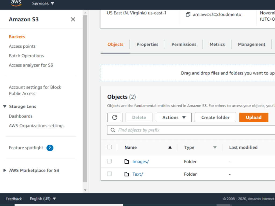Click the AWS logo
Screen dimensions: 275x206
(16, 3)
